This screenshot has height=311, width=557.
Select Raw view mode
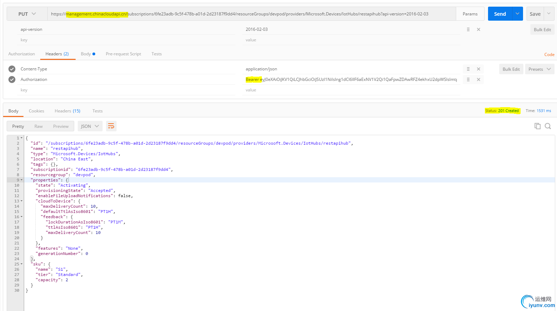[x=39, y=126]
